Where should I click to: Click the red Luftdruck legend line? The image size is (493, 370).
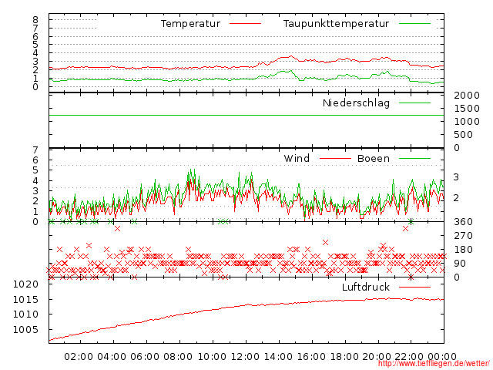(x=414, y=287)
